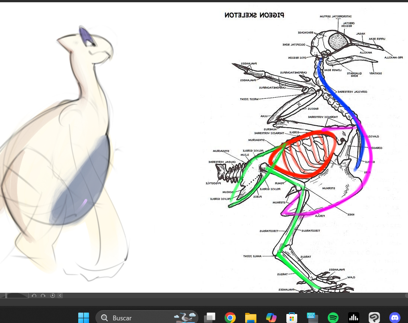Reset the canvas rotation
This screenshot has width=408, height=323.
click(52, 296)
